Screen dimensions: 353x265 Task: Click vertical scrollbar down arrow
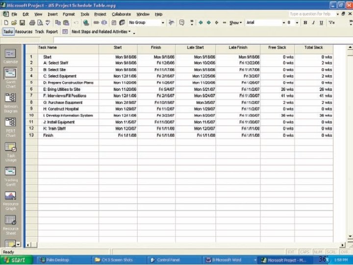[x=350, y=236]
